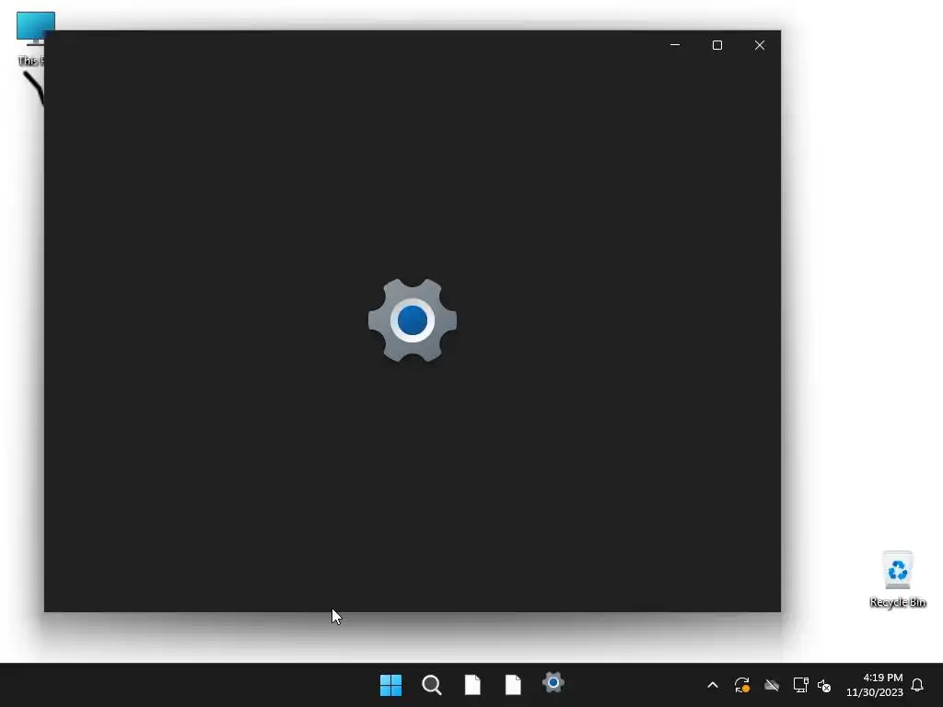
Task: Open the OneDrive cloud tray icon
Action: 772,685
